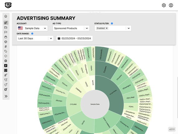Image resolution: width=178 pixels, height=134 pixels.
Task: Select the P|Stoves chart segment
Action: (x=65, y=84)
